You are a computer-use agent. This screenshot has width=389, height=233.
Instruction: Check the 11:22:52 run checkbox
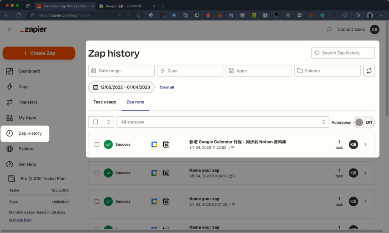coord(97,145)
